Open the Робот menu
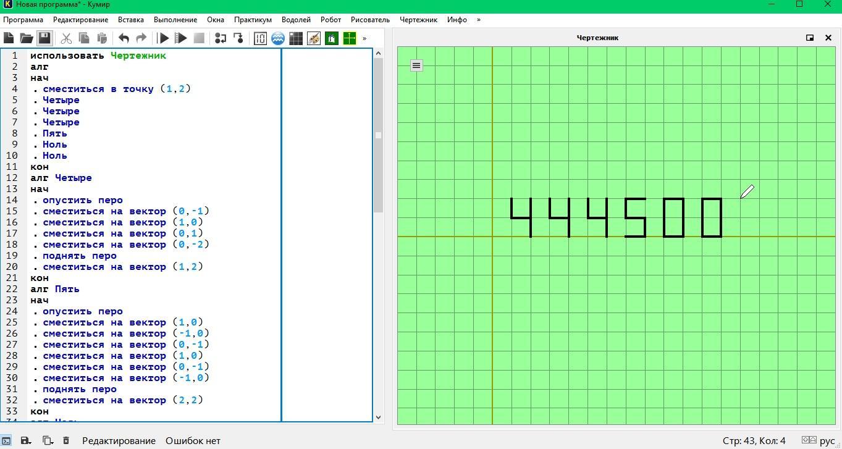This screenshot has width=842, height=449. tap(330, 20)
